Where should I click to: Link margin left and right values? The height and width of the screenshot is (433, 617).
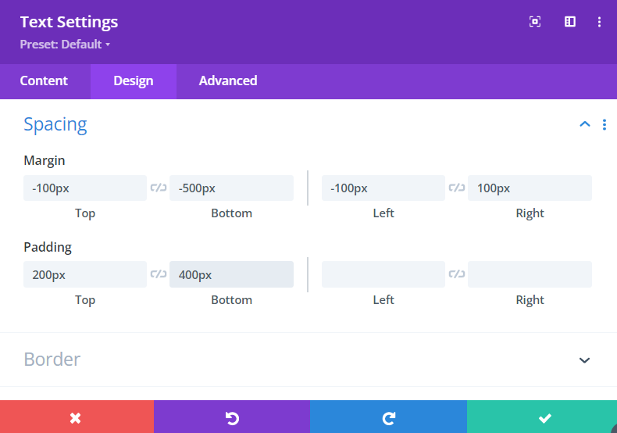click(456, 188)
